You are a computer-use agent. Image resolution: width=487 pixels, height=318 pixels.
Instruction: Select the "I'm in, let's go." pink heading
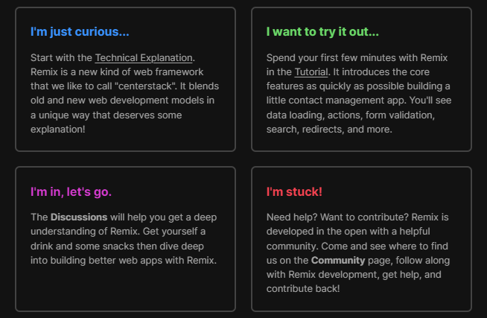click(x=71, y=192)
